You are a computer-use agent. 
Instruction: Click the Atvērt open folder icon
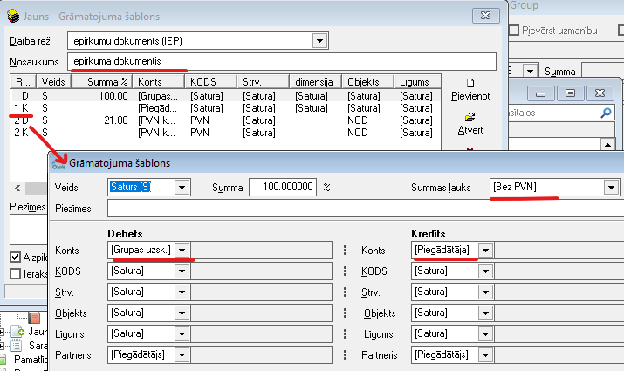(470, 117)
